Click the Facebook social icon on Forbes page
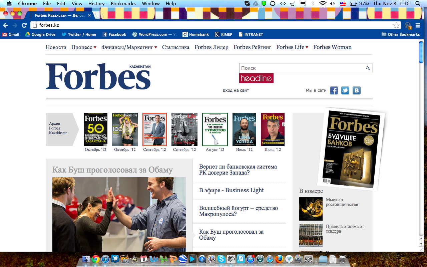This screenshot has width=427, height=267. pos(334,90)
